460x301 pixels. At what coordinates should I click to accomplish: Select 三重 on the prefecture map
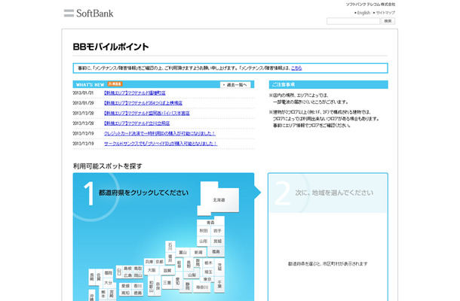(167, 282)
